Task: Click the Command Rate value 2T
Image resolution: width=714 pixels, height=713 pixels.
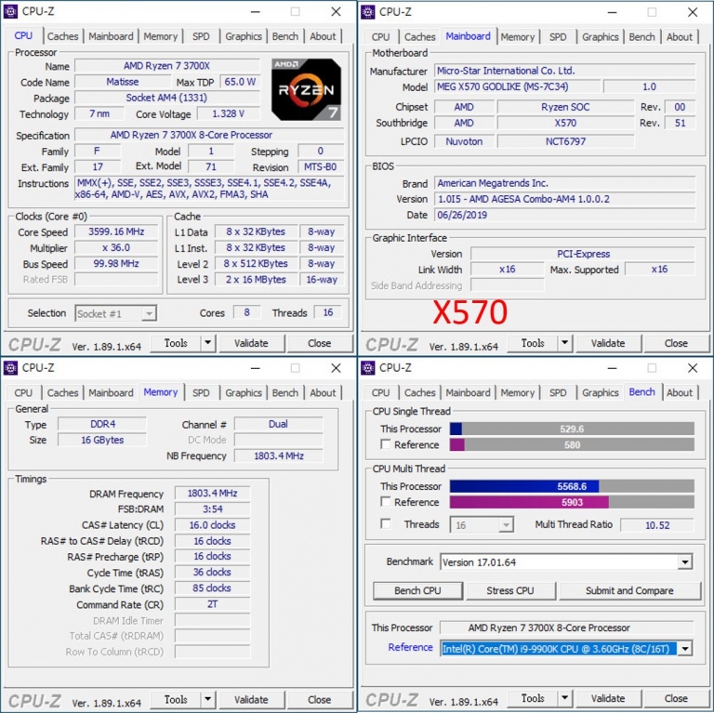Action: coord(212,604)
